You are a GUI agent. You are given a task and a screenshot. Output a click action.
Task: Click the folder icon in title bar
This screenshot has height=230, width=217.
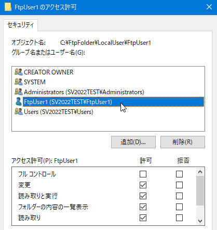tap(8, 7)
